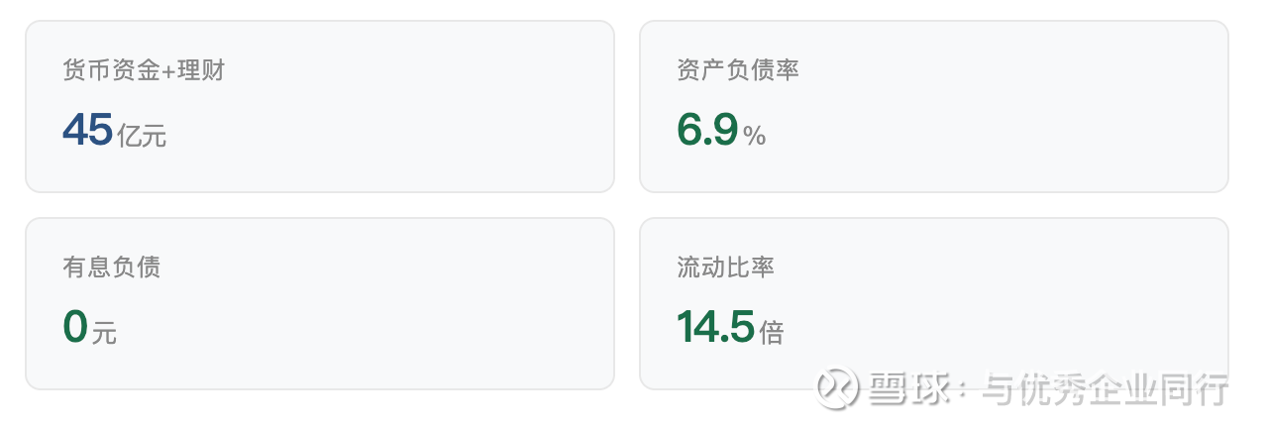This screenshot has width=1266, height=428.
Task: Click the 元 unit beside the 0
Action: point(104,333)
